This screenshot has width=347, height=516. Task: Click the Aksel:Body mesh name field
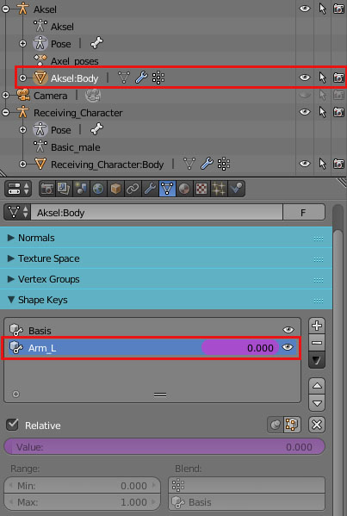coord(157,213)
